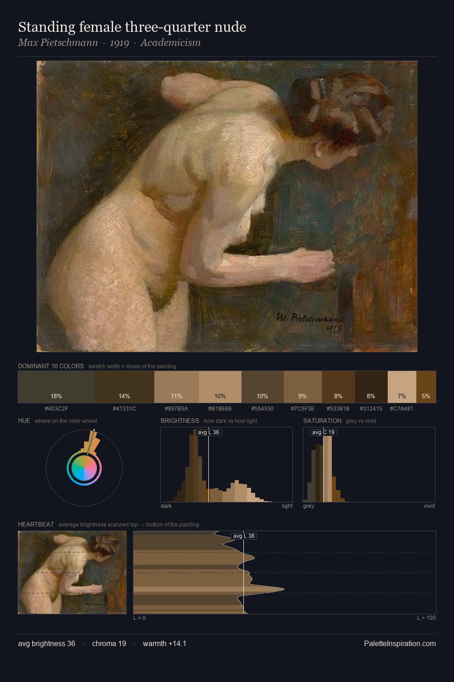Click the 'HUE' section heading
Image resolution: width=454 pixels, height=682 pixels.
(x=24, y=421)
